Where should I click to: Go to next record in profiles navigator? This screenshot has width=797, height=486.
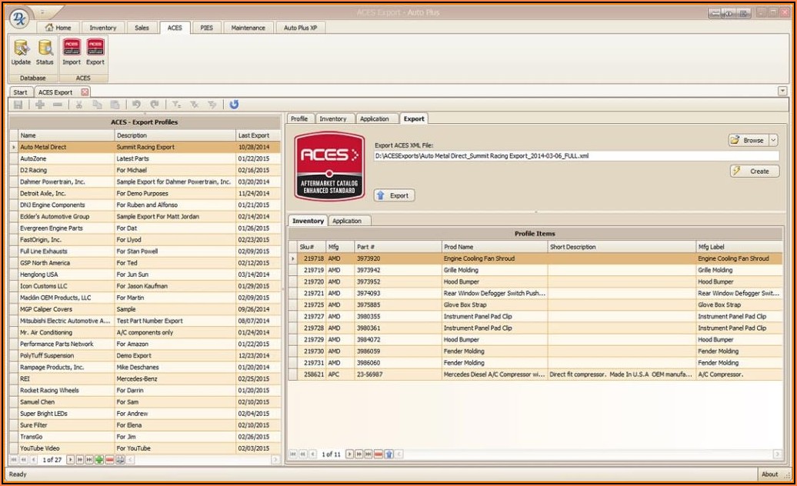71,460
